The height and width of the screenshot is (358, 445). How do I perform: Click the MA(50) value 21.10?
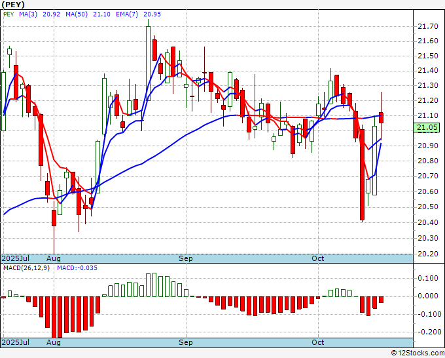coord(101,14)
